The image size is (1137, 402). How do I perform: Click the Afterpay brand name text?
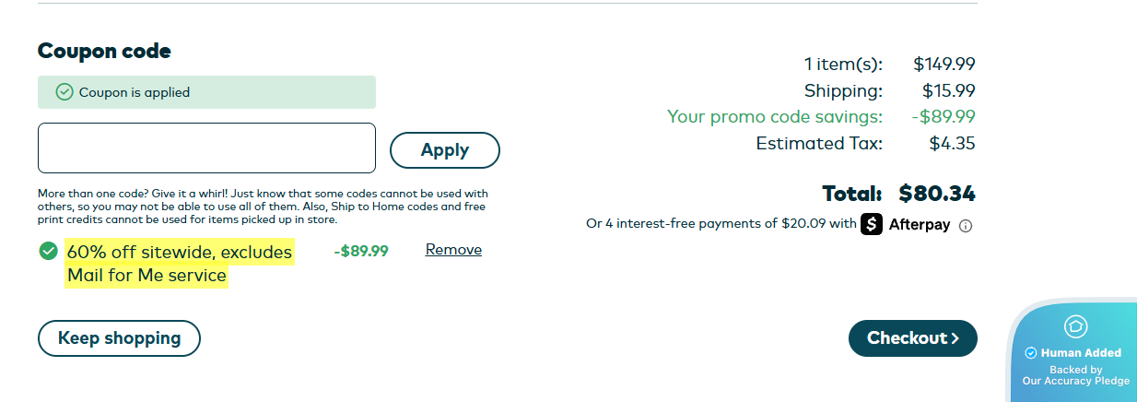(919, 224)
